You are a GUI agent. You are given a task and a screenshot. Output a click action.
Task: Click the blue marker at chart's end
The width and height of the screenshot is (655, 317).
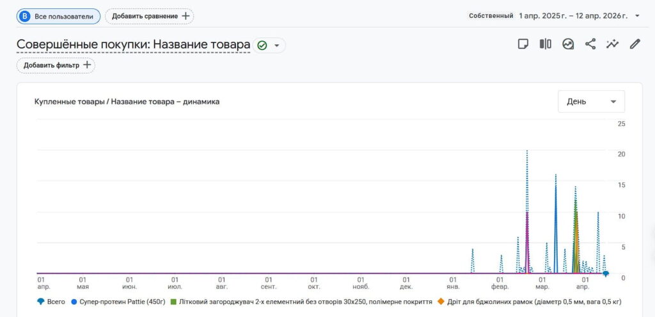tap(606, 273)
